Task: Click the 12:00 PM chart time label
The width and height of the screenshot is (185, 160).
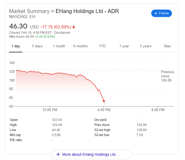Action: (50, 110)
